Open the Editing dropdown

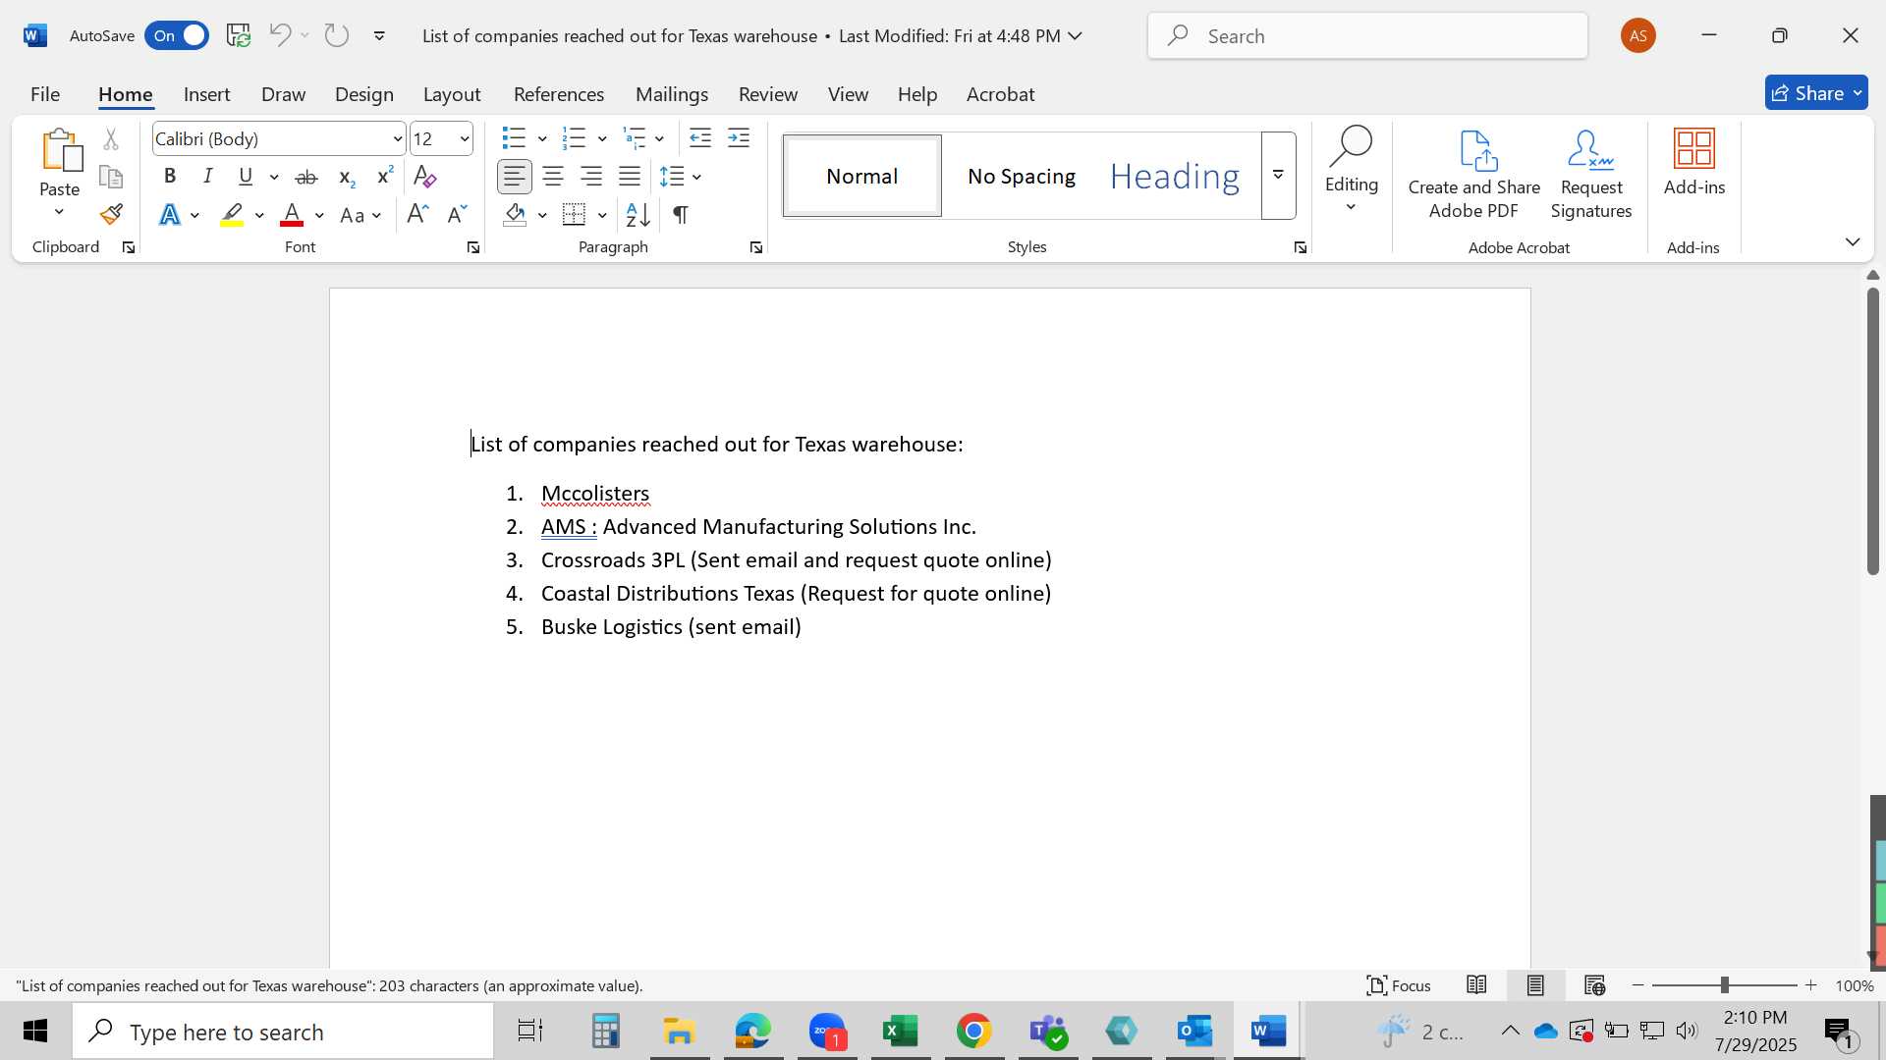1352,169
